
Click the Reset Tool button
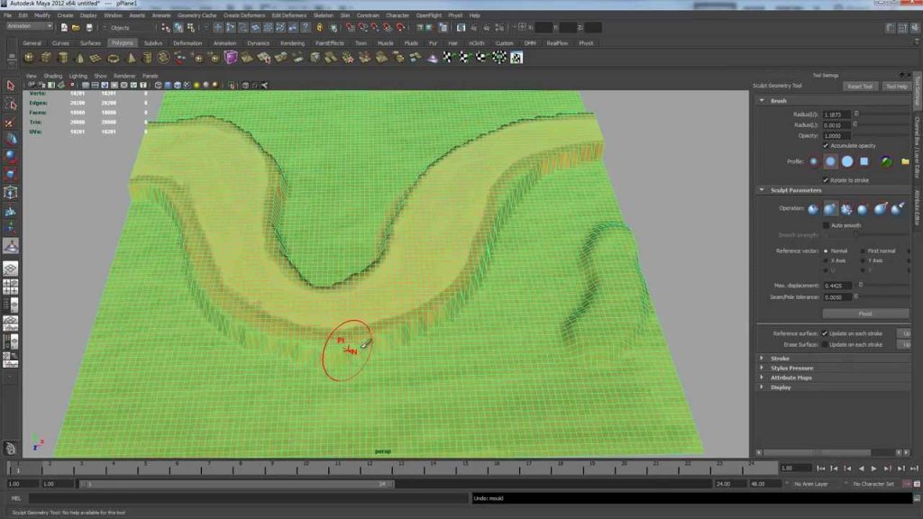[x=860, y=86]
